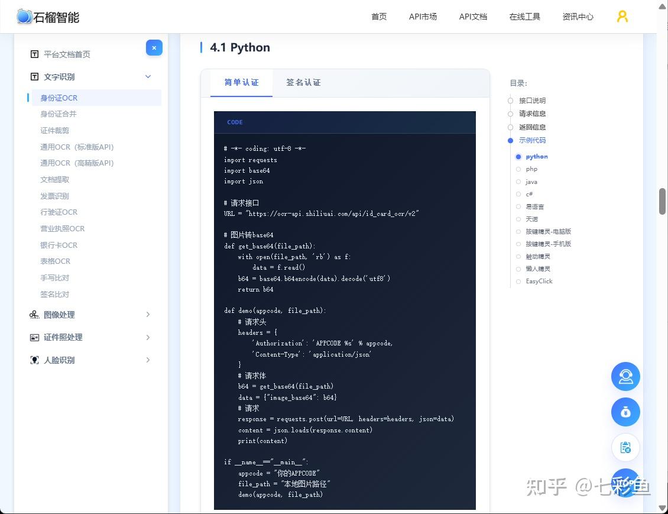Click the page vertical scrollbar thumb
Viewport: 668px width, 514px height.
coord(663,201)
